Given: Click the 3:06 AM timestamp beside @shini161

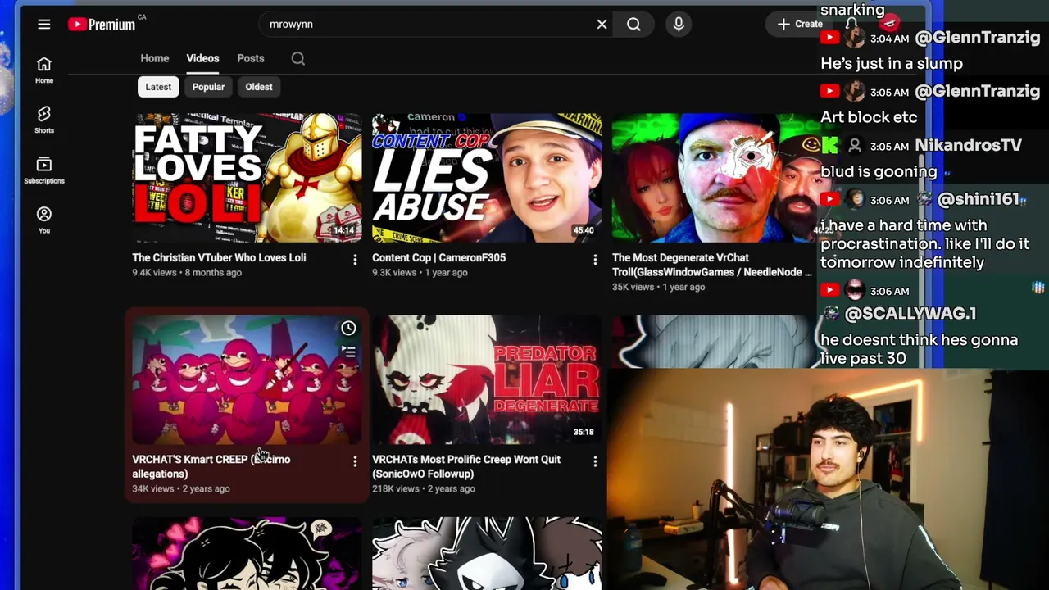Looking at the screenshot, I should tap(890, 200).
